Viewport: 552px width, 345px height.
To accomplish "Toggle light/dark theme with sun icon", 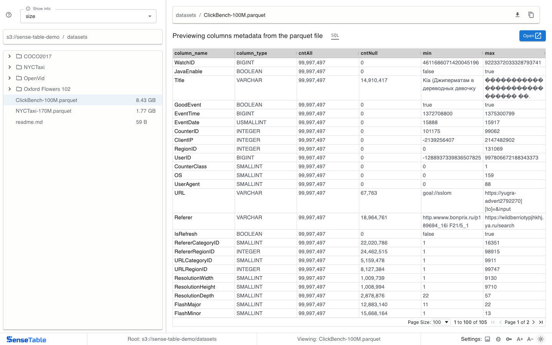I will point(541,339).
